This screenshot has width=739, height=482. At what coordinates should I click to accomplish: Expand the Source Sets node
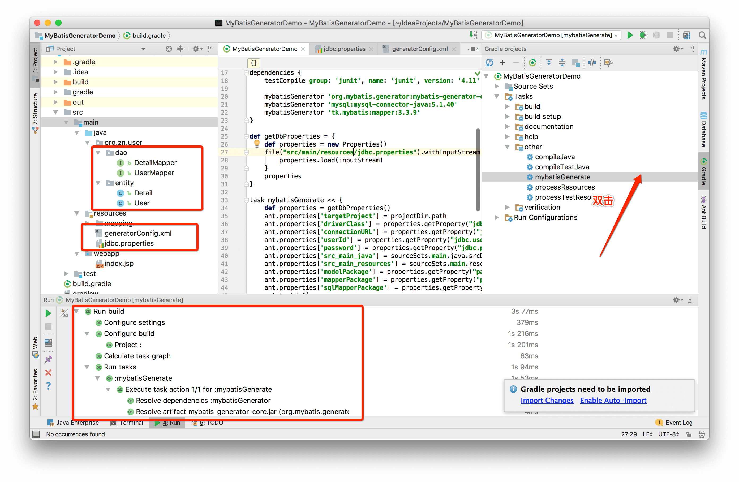click(x=497, y=86)
